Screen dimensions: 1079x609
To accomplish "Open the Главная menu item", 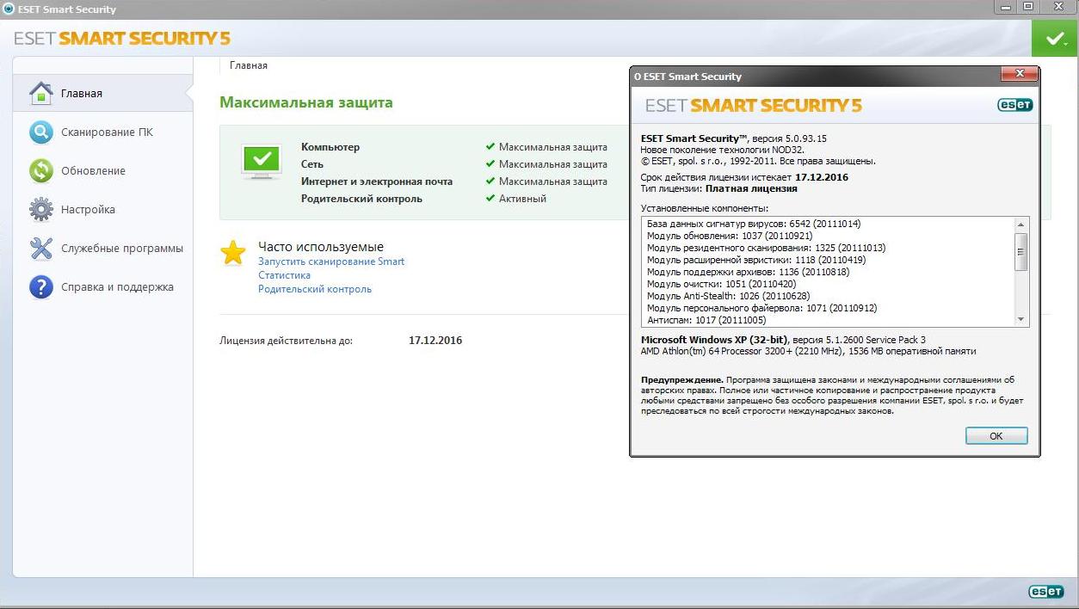I will click(x=103, y=93).
